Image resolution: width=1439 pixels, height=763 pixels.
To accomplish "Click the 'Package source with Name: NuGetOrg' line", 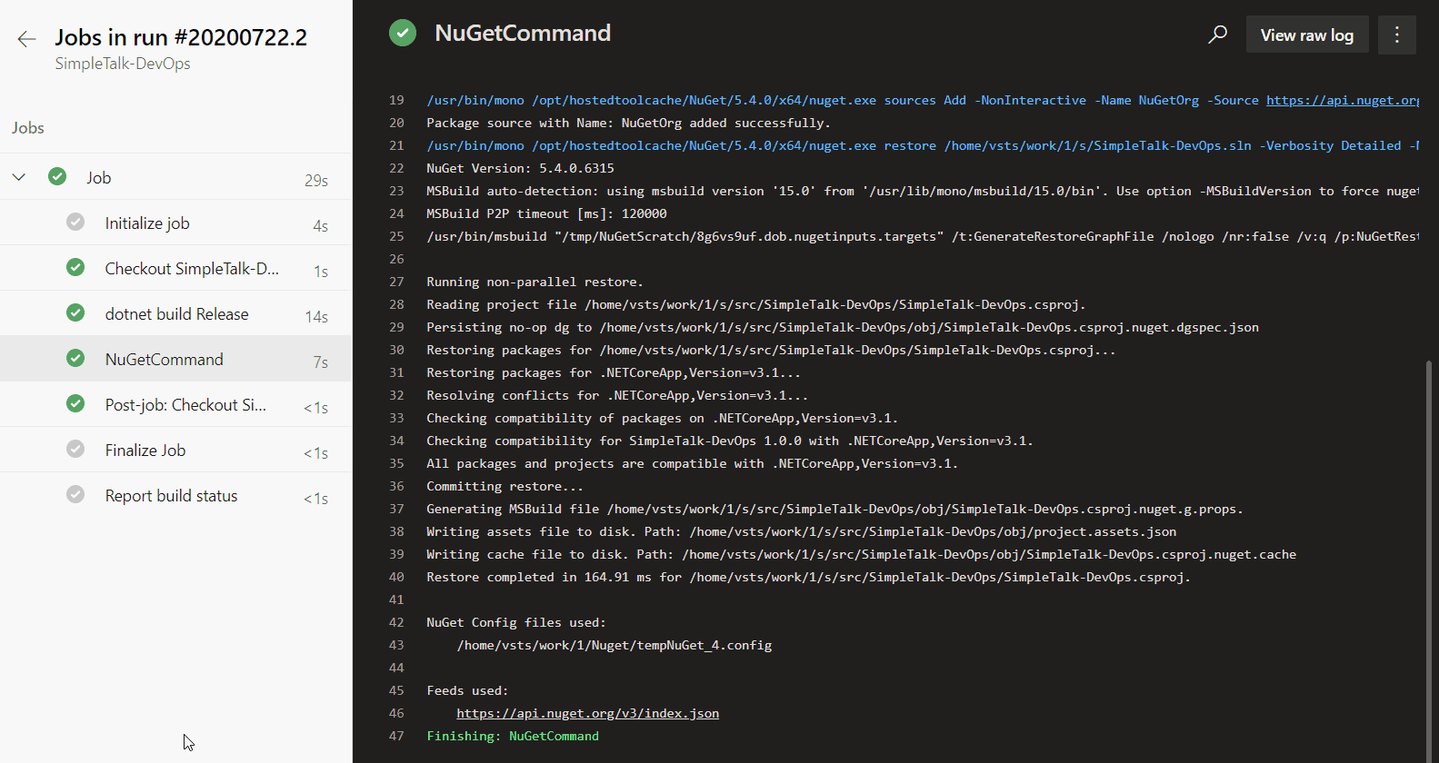I will point(628,123).
